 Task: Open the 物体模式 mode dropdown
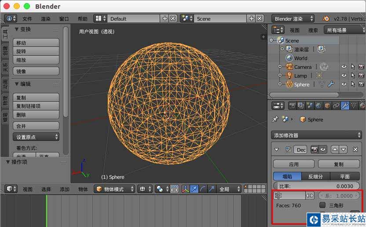tap(114, 189)
